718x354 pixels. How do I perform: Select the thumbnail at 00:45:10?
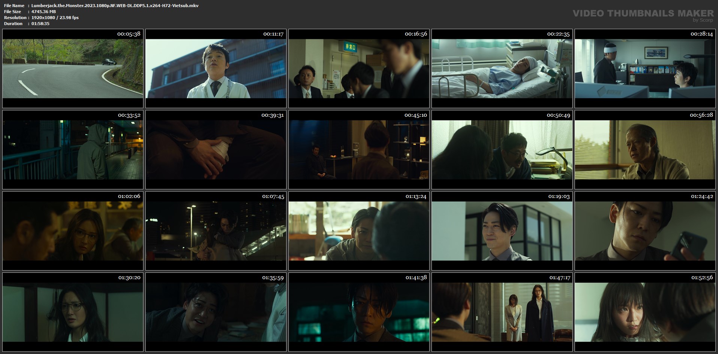tap(359, 150)
